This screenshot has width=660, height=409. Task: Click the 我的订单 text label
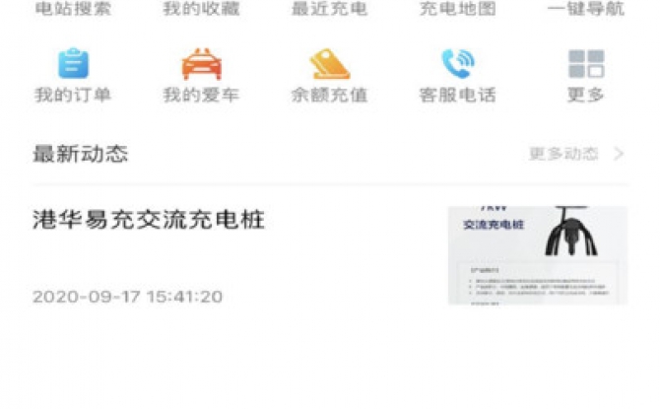coord(73,95)
